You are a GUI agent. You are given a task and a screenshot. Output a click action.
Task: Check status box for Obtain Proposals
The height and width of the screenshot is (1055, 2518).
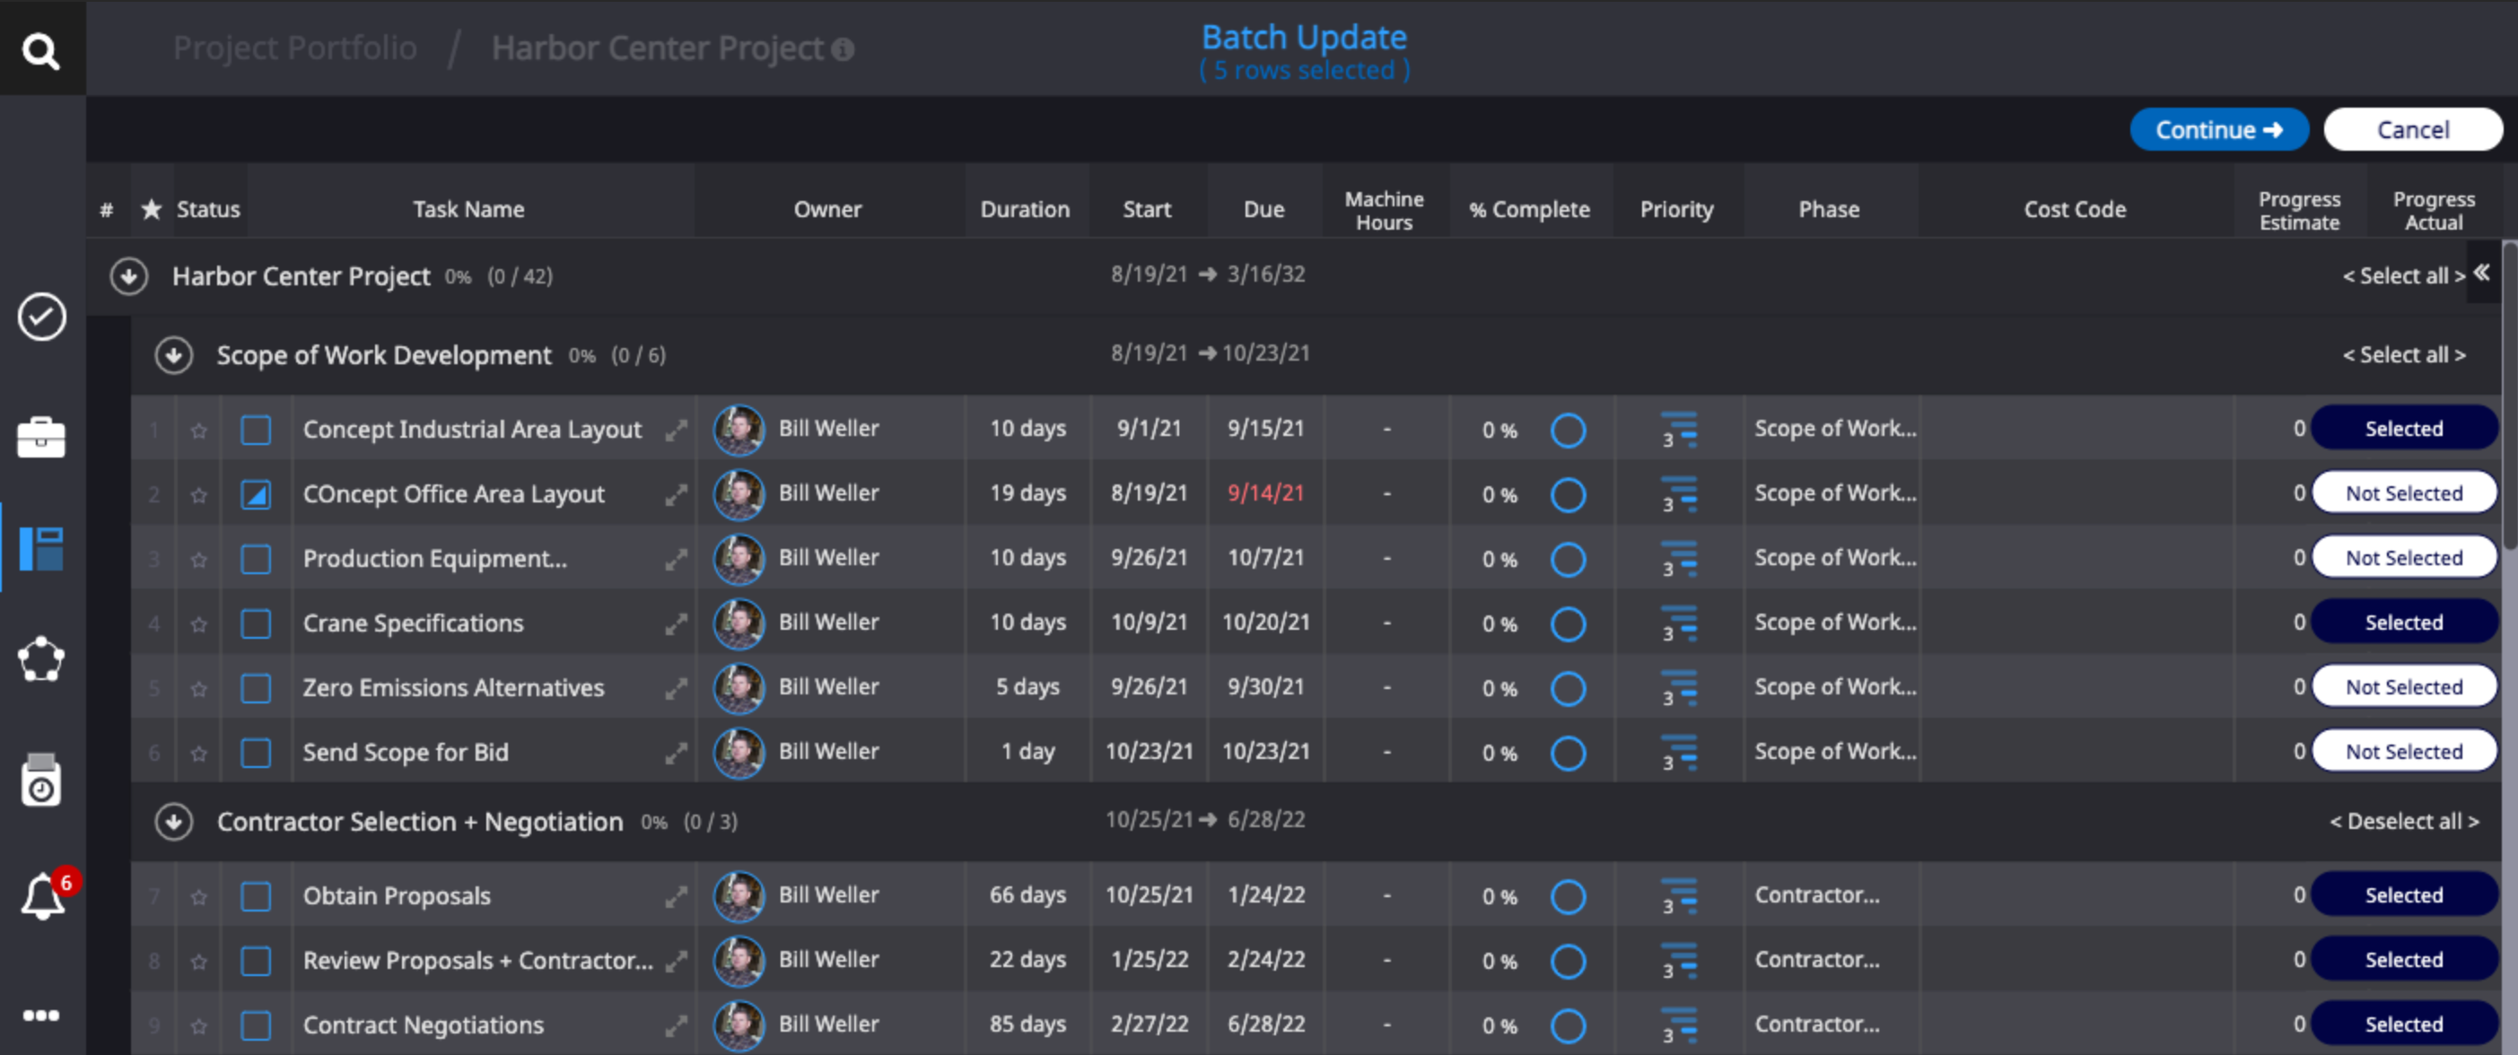tap(256, 896)
